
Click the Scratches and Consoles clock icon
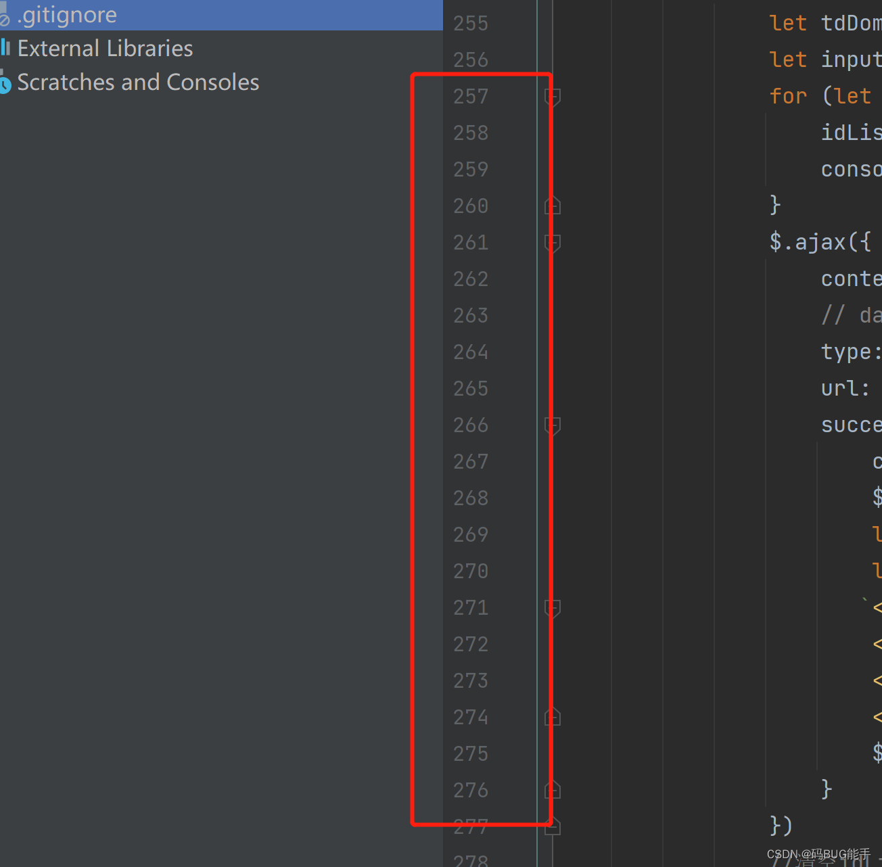click(x=5, y=83)
